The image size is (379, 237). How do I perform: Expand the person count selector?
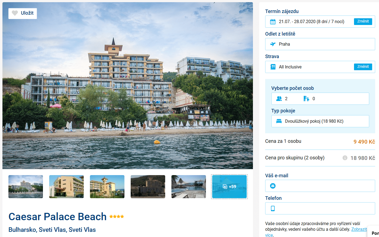tap(320, 99)
